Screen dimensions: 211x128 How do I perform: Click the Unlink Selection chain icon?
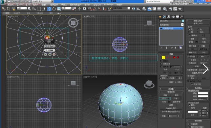click(9, 9)
